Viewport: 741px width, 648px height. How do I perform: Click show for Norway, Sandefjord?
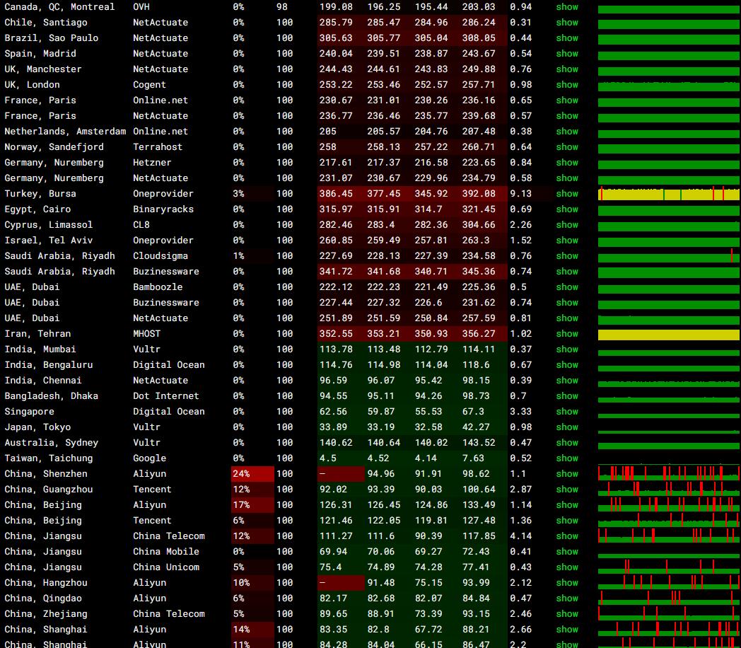click(x=566, y=147)
